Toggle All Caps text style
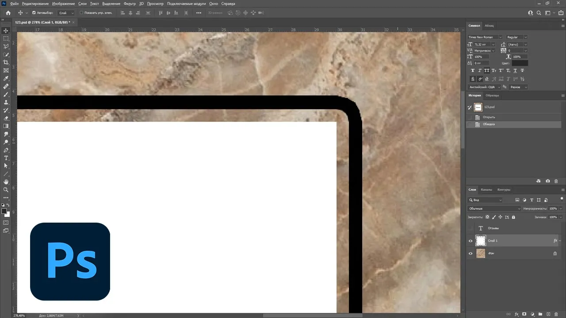Image resolution: width=566 pixels, height=318 pixels. click(487, 71)
